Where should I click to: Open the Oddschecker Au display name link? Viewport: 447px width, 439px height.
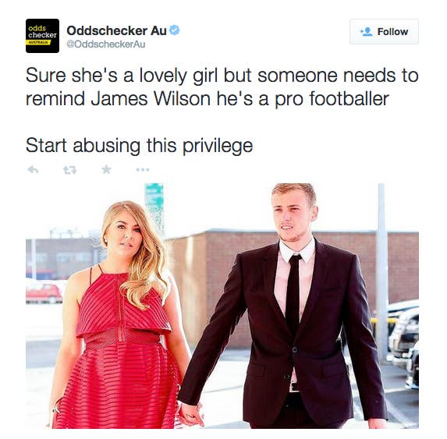[x=116, y=30]
